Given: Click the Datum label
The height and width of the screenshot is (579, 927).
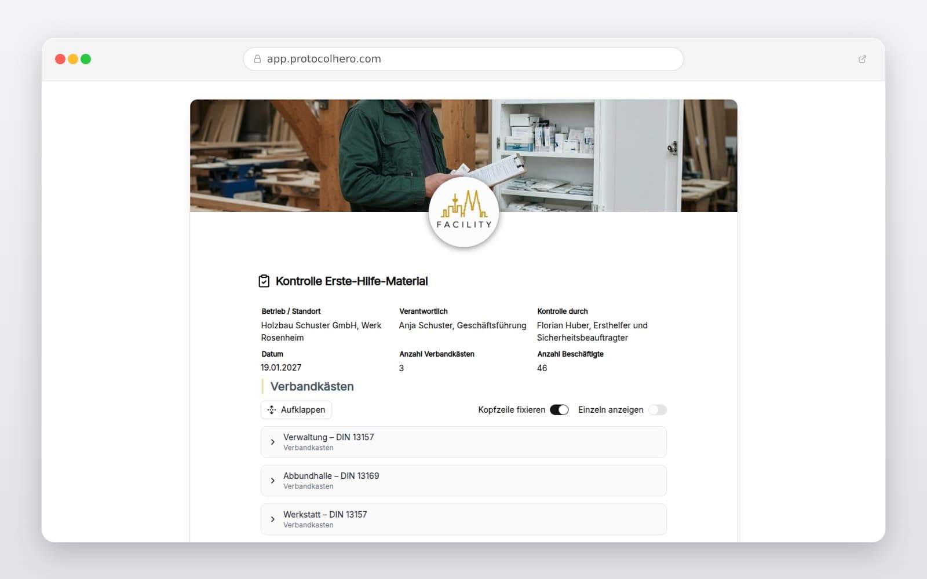Looking at the screenshot, I should click(272, 354).
